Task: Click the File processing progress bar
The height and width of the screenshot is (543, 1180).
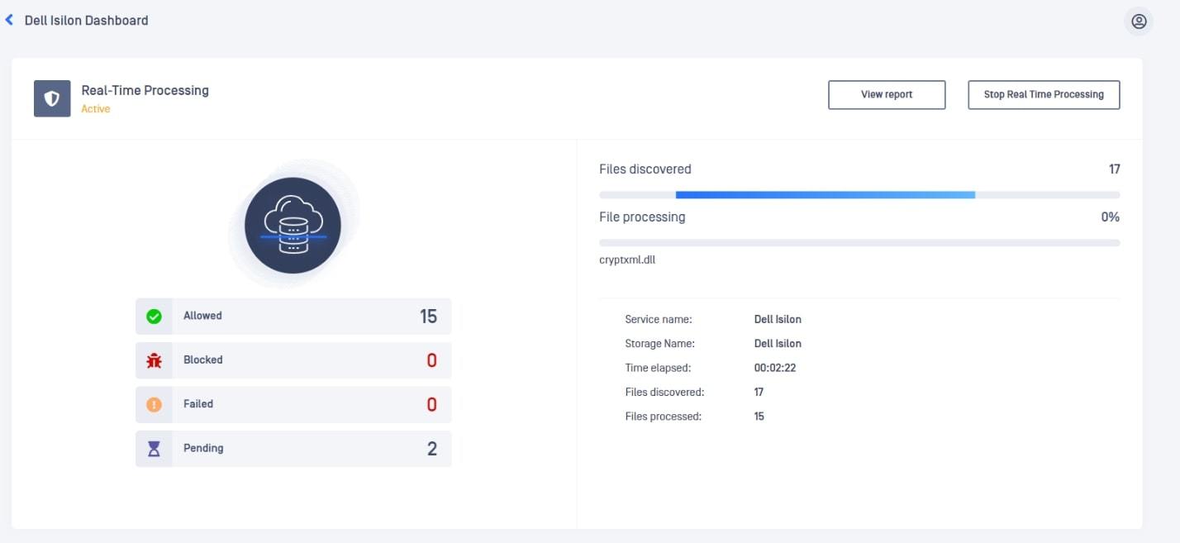Action: click(859, 243)
